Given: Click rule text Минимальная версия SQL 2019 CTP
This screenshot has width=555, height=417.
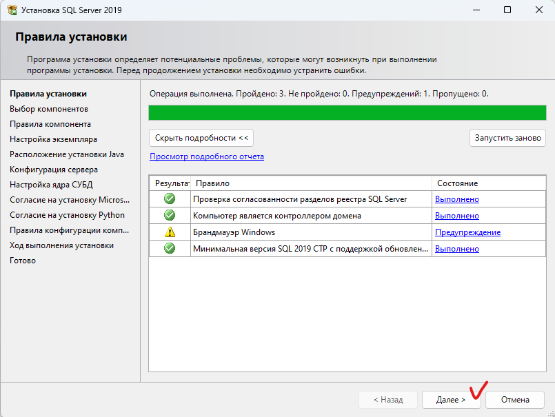Looking at the screenshot, I should [310, 249].
